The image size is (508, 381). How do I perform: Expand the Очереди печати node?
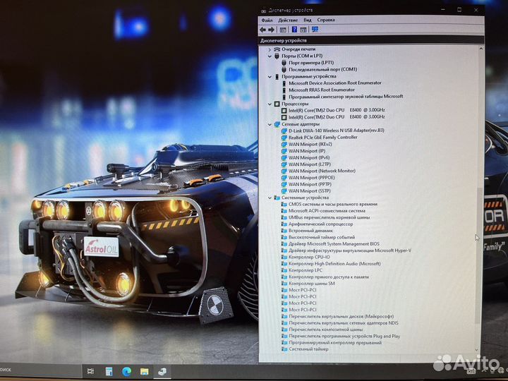coord(270,49)
